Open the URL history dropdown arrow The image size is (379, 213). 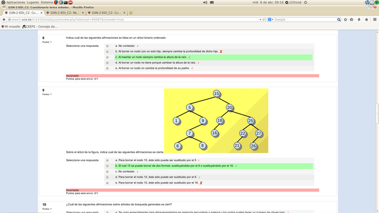pos(260,20)
